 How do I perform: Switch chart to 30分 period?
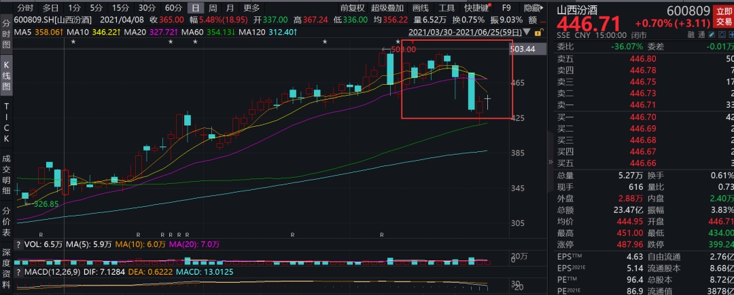tap(147, 7)
